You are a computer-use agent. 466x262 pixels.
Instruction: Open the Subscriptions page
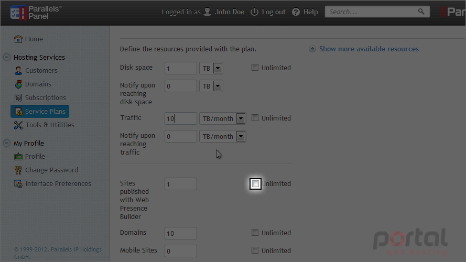[x=46, y=98]
